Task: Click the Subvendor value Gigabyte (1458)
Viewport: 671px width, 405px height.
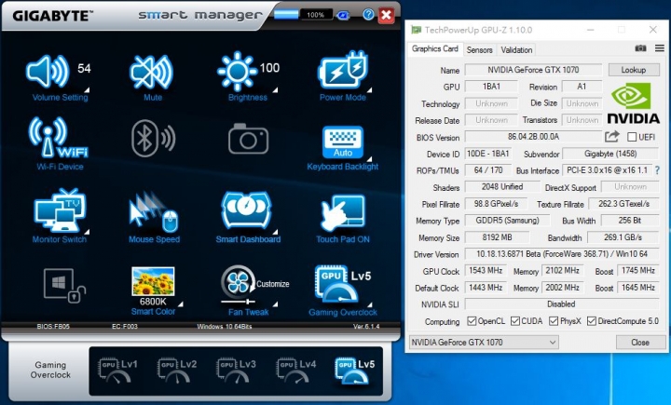Action: click(x=610, y=154)
